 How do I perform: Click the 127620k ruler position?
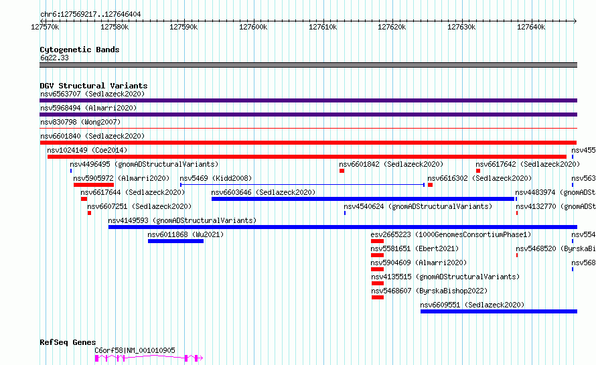(392, 27)
